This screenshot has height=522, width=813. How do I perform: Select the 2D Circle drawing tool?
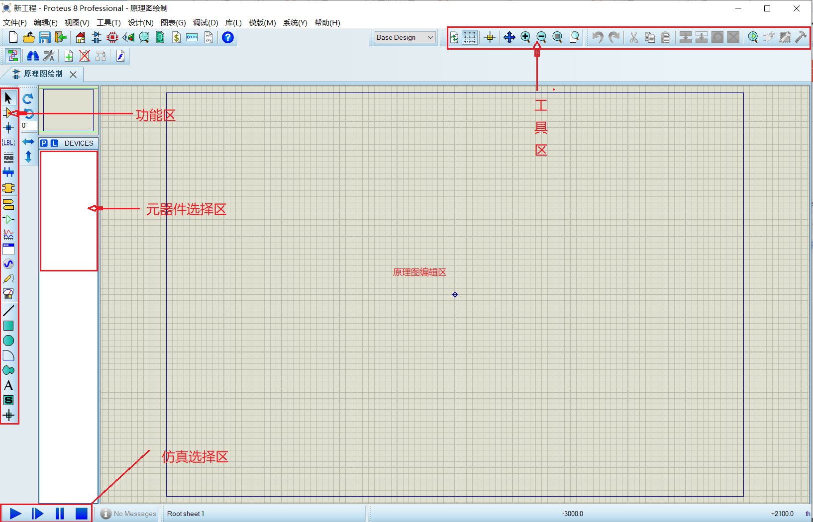click(8, 341)
